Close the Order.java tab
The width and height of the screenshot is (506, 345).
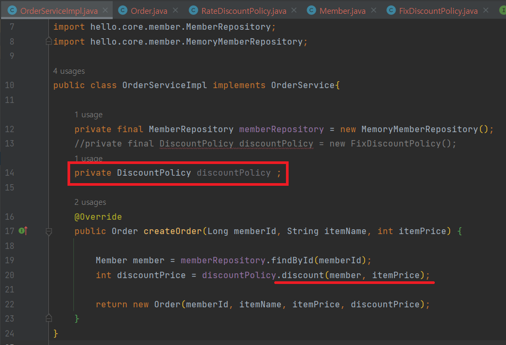(175, 10)
